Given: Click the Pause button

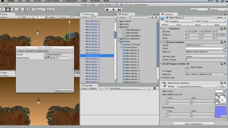Looking at the screenshot, I should point(113,10).
